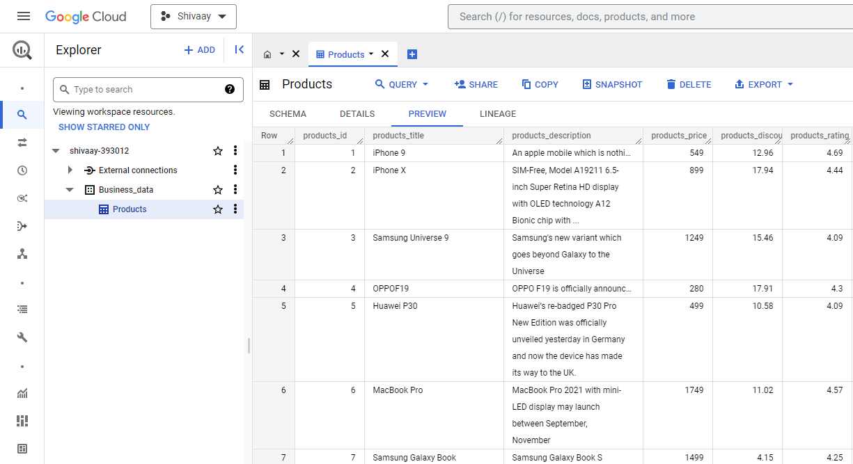Star the Products table
The width and height of the screenshot is (853, 464).
click(x=217, y=209)
